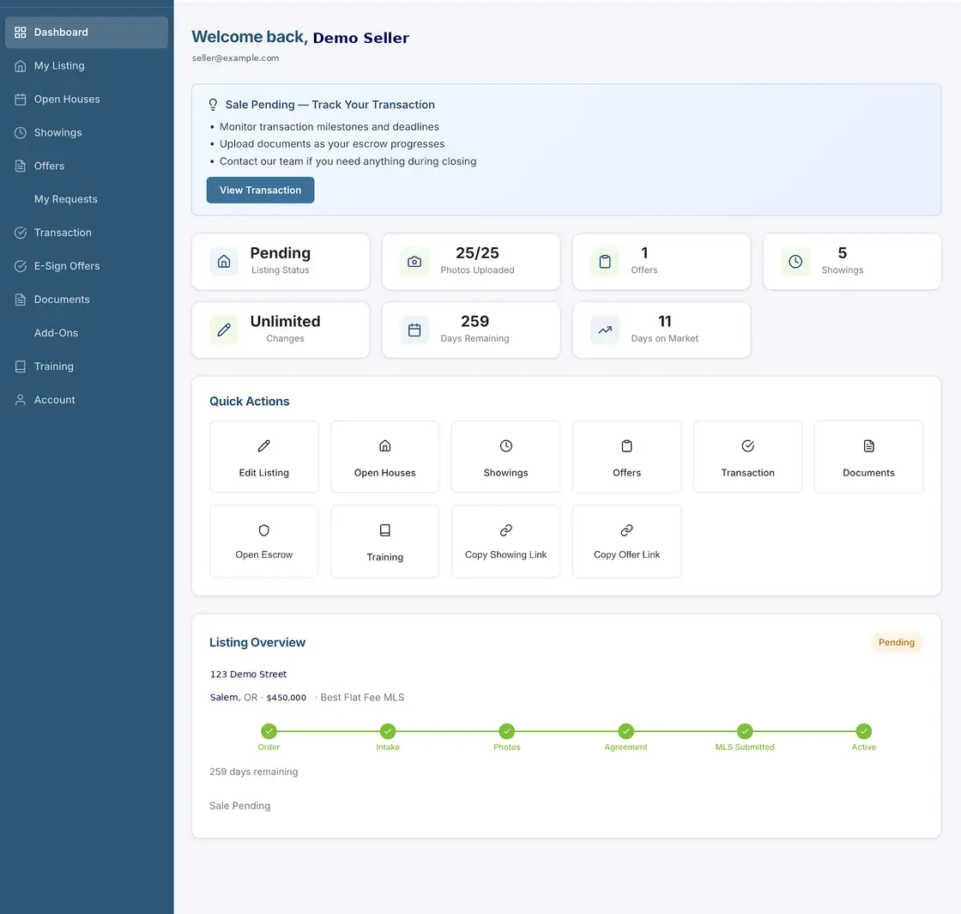Click the Showings clock icon in sidebar
This screenshot has width=961, height=914.
21,132
